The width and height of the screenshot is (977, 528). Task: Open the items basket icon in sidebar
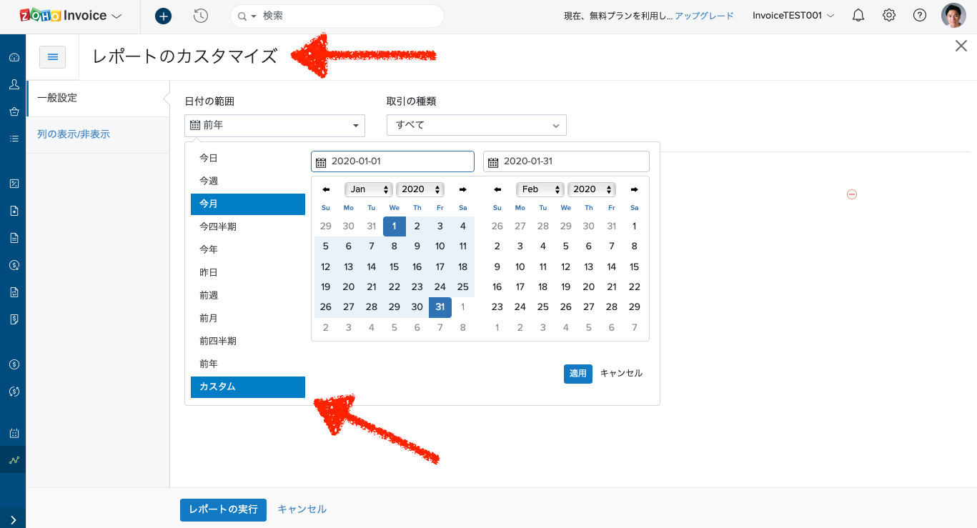tap(14, 111)
